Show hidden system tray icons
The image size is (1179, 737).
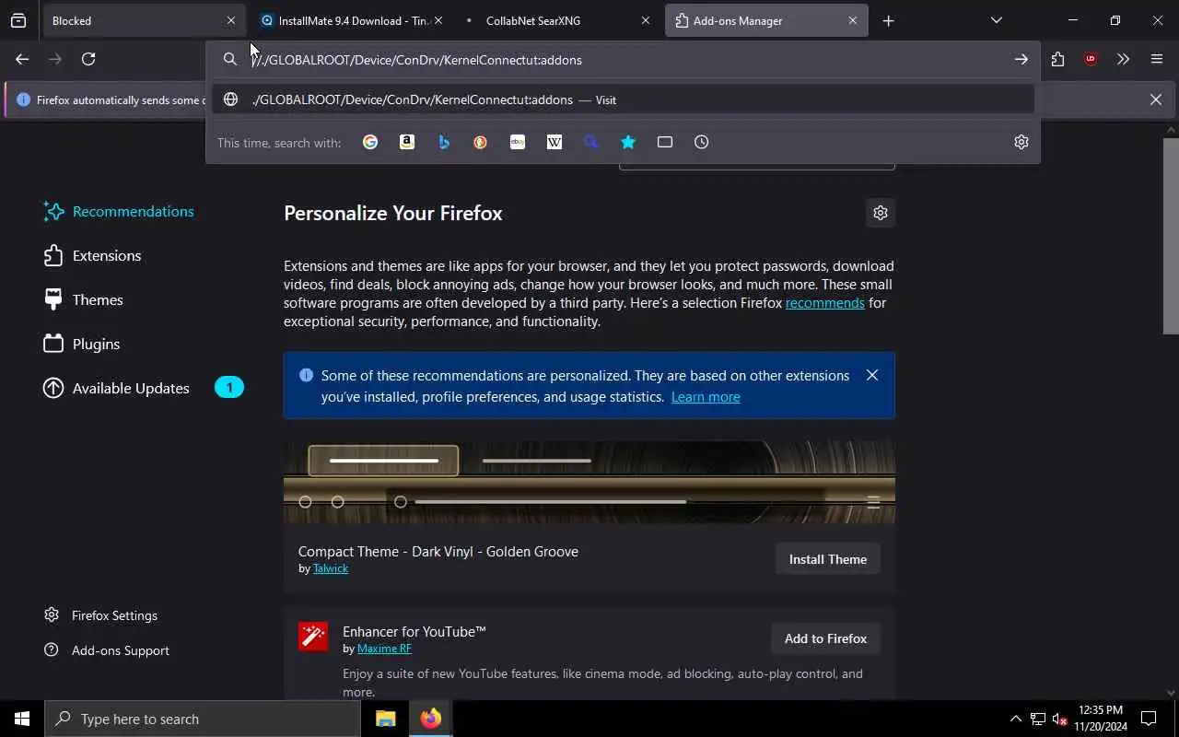[1015, 719]
